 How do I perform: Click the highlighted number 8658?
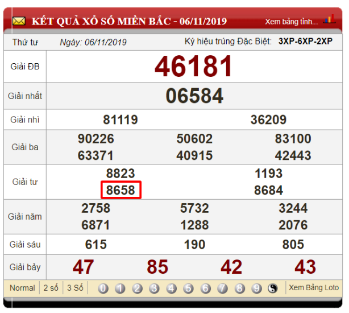pyautogui.click(x=121, y=190)
